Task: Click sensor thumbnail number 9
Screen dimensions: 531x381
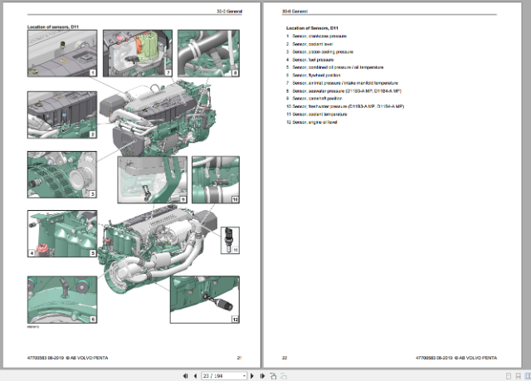Action: [153, 180]
